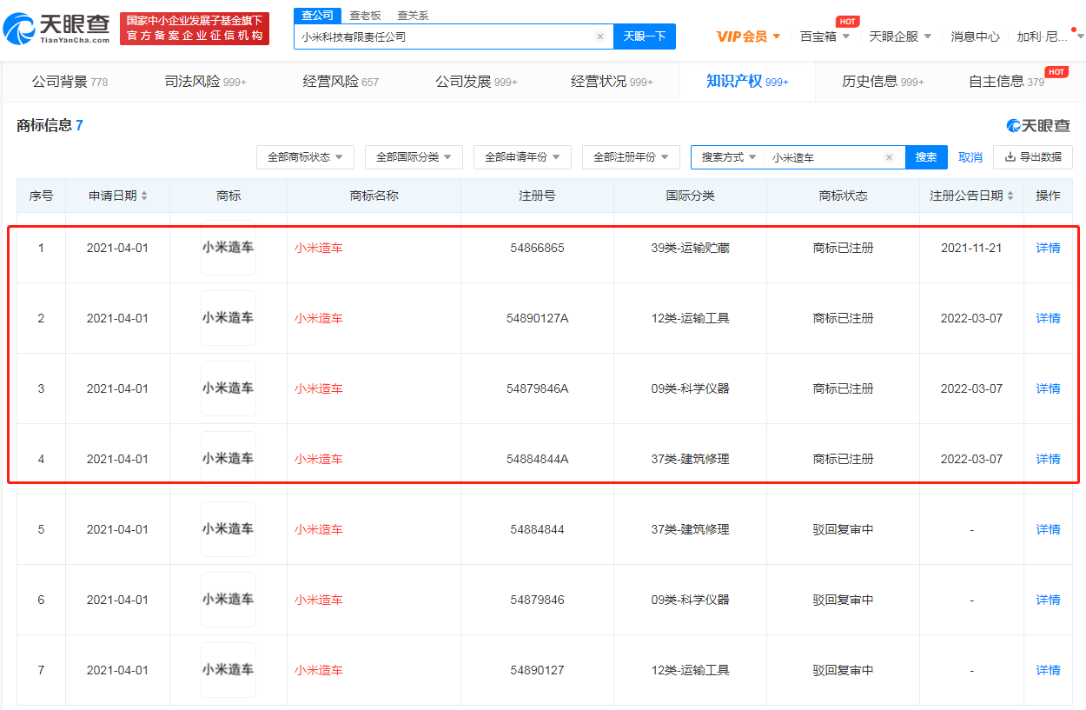Sort by 申请日期 column arrows
Screen dimensions: 1086x710
point(144,196)
